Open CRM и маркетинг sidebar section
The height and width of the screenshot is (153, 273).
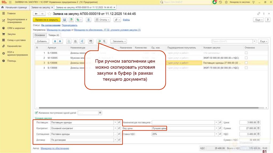pos(16,28)
